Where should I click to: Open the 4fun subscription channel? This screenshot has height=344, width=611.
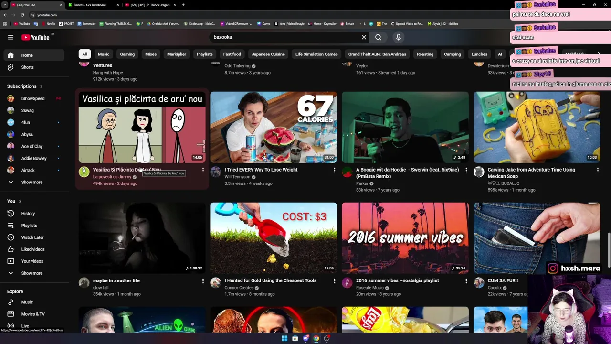point(33,122)
